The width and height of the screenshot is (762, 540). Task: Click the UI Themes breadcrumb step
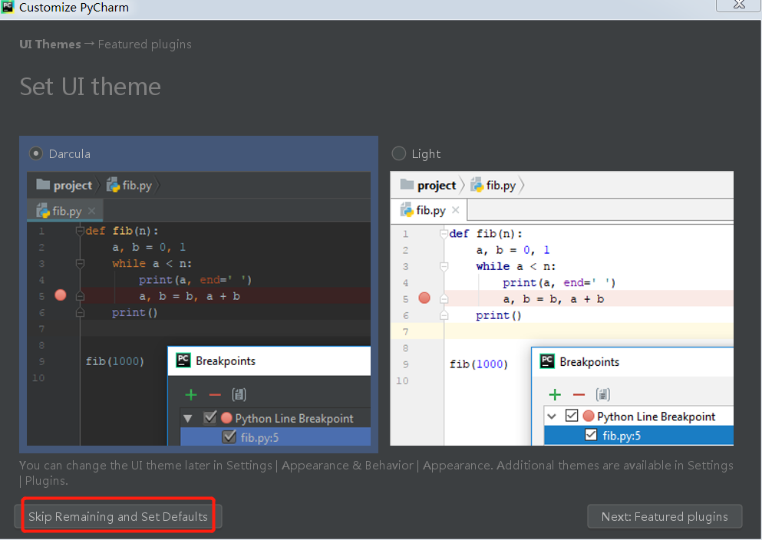(50, 44)
